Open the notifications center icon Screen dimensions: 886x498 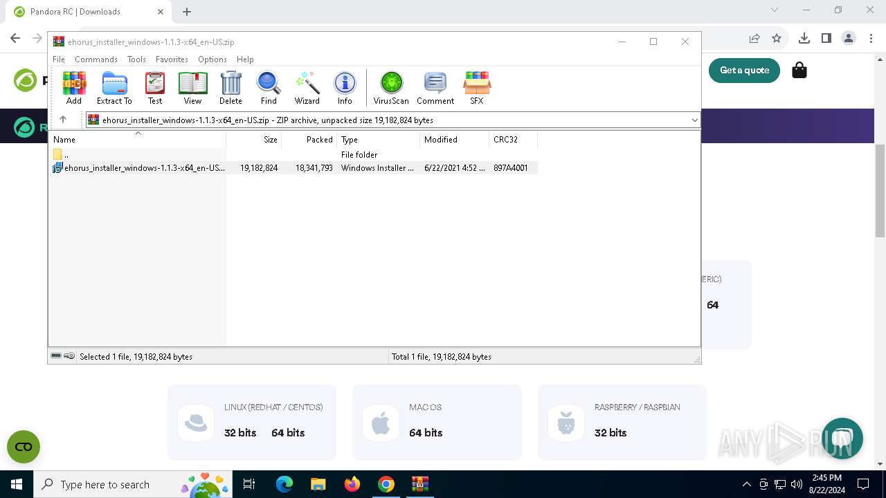coord(863,484)
